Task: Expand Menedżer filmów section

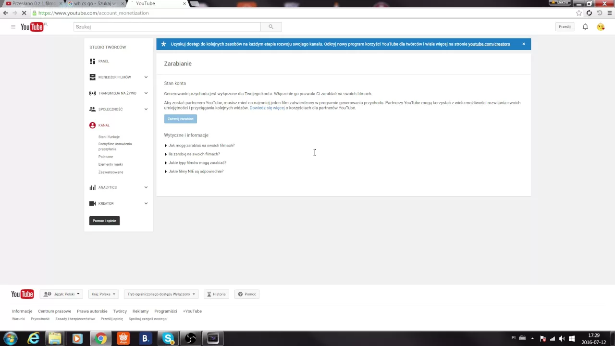Action: [146, 77]
